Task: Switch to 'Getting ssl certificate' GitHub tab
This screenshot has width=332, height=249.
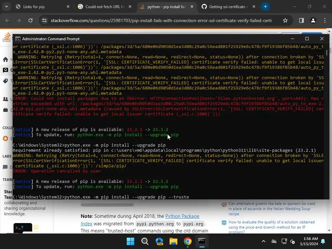Action: point(229,7)
